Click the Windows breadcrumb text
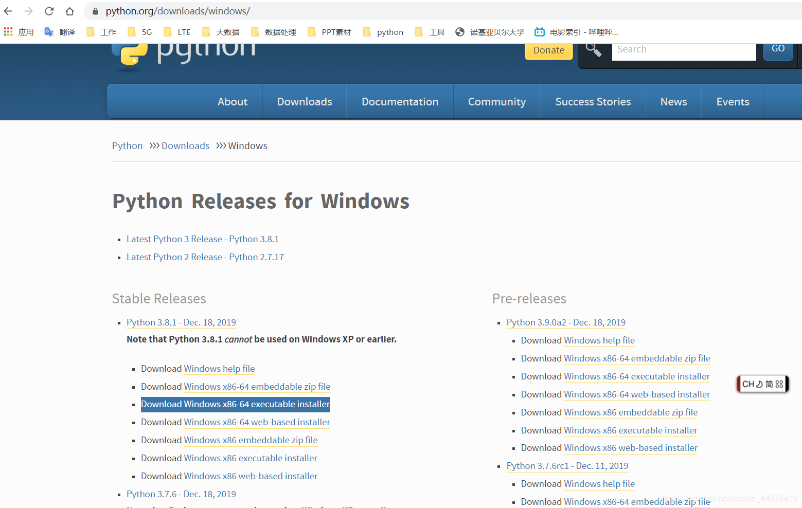 coord(248,146)
